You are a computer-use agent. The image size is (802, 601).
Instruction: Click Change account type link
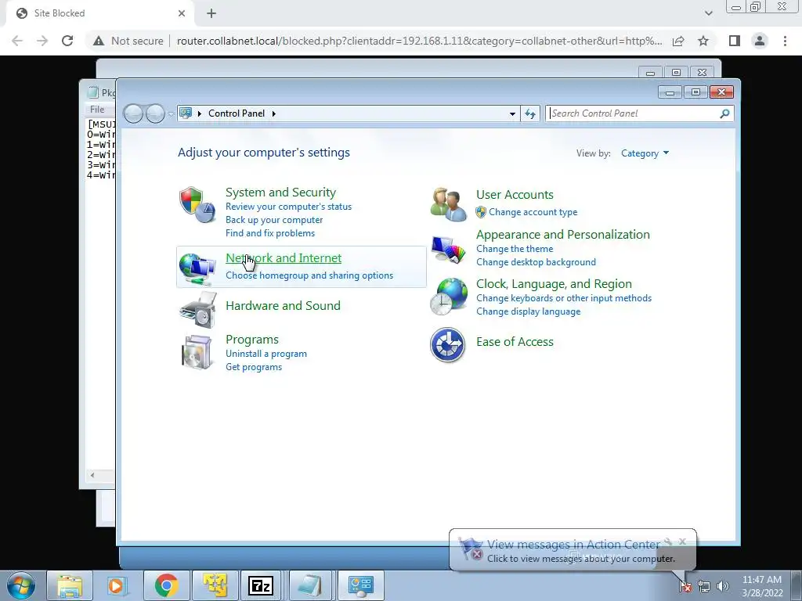tap(533, 212)
